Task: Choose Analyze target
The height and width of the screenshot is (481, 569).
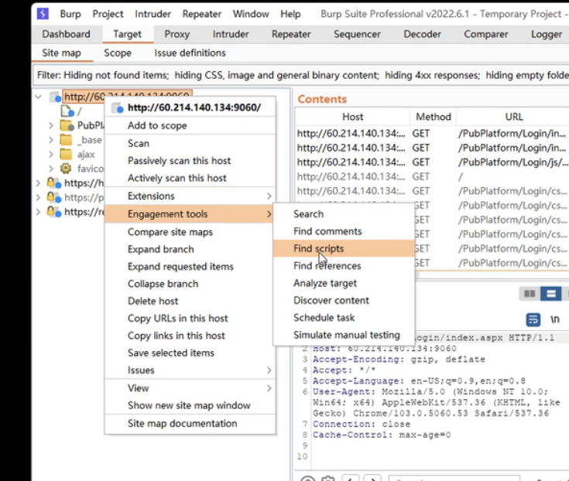Action: coord(344,283)
